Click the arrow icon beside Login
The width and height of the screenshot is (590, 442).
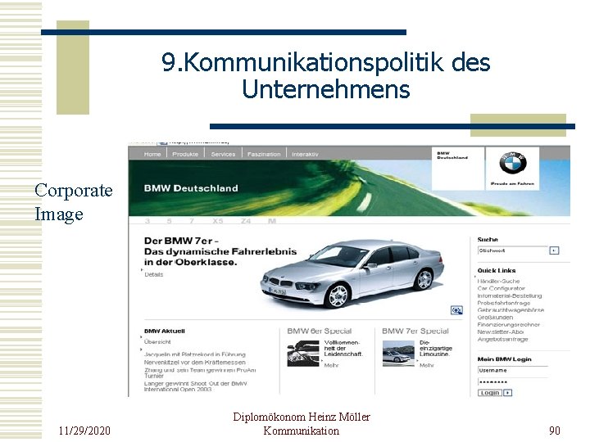[507, 393]
